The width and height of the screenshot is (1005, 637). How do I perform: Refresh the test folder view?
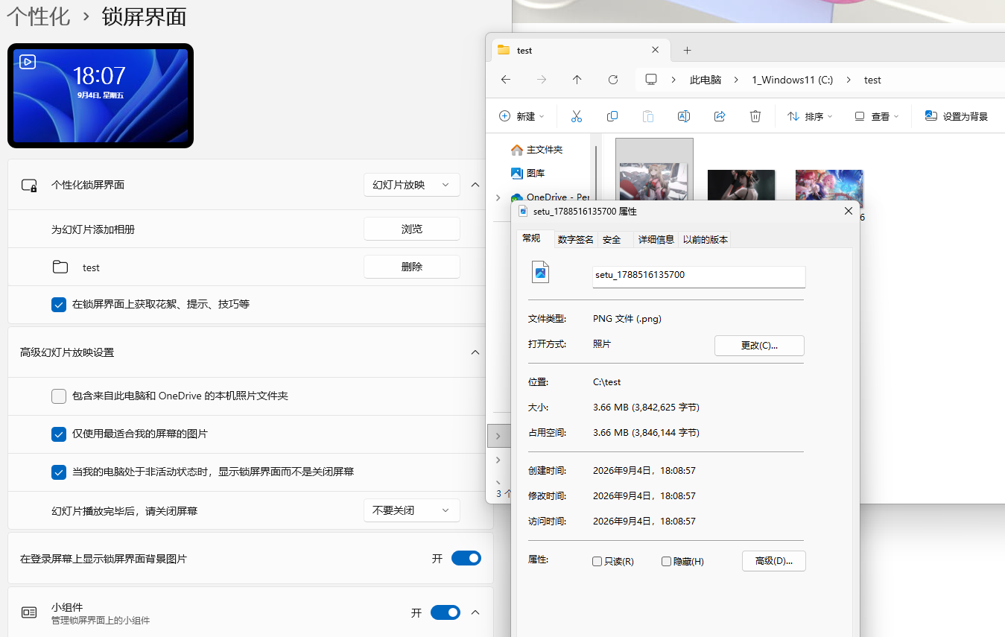coord(613,80)
